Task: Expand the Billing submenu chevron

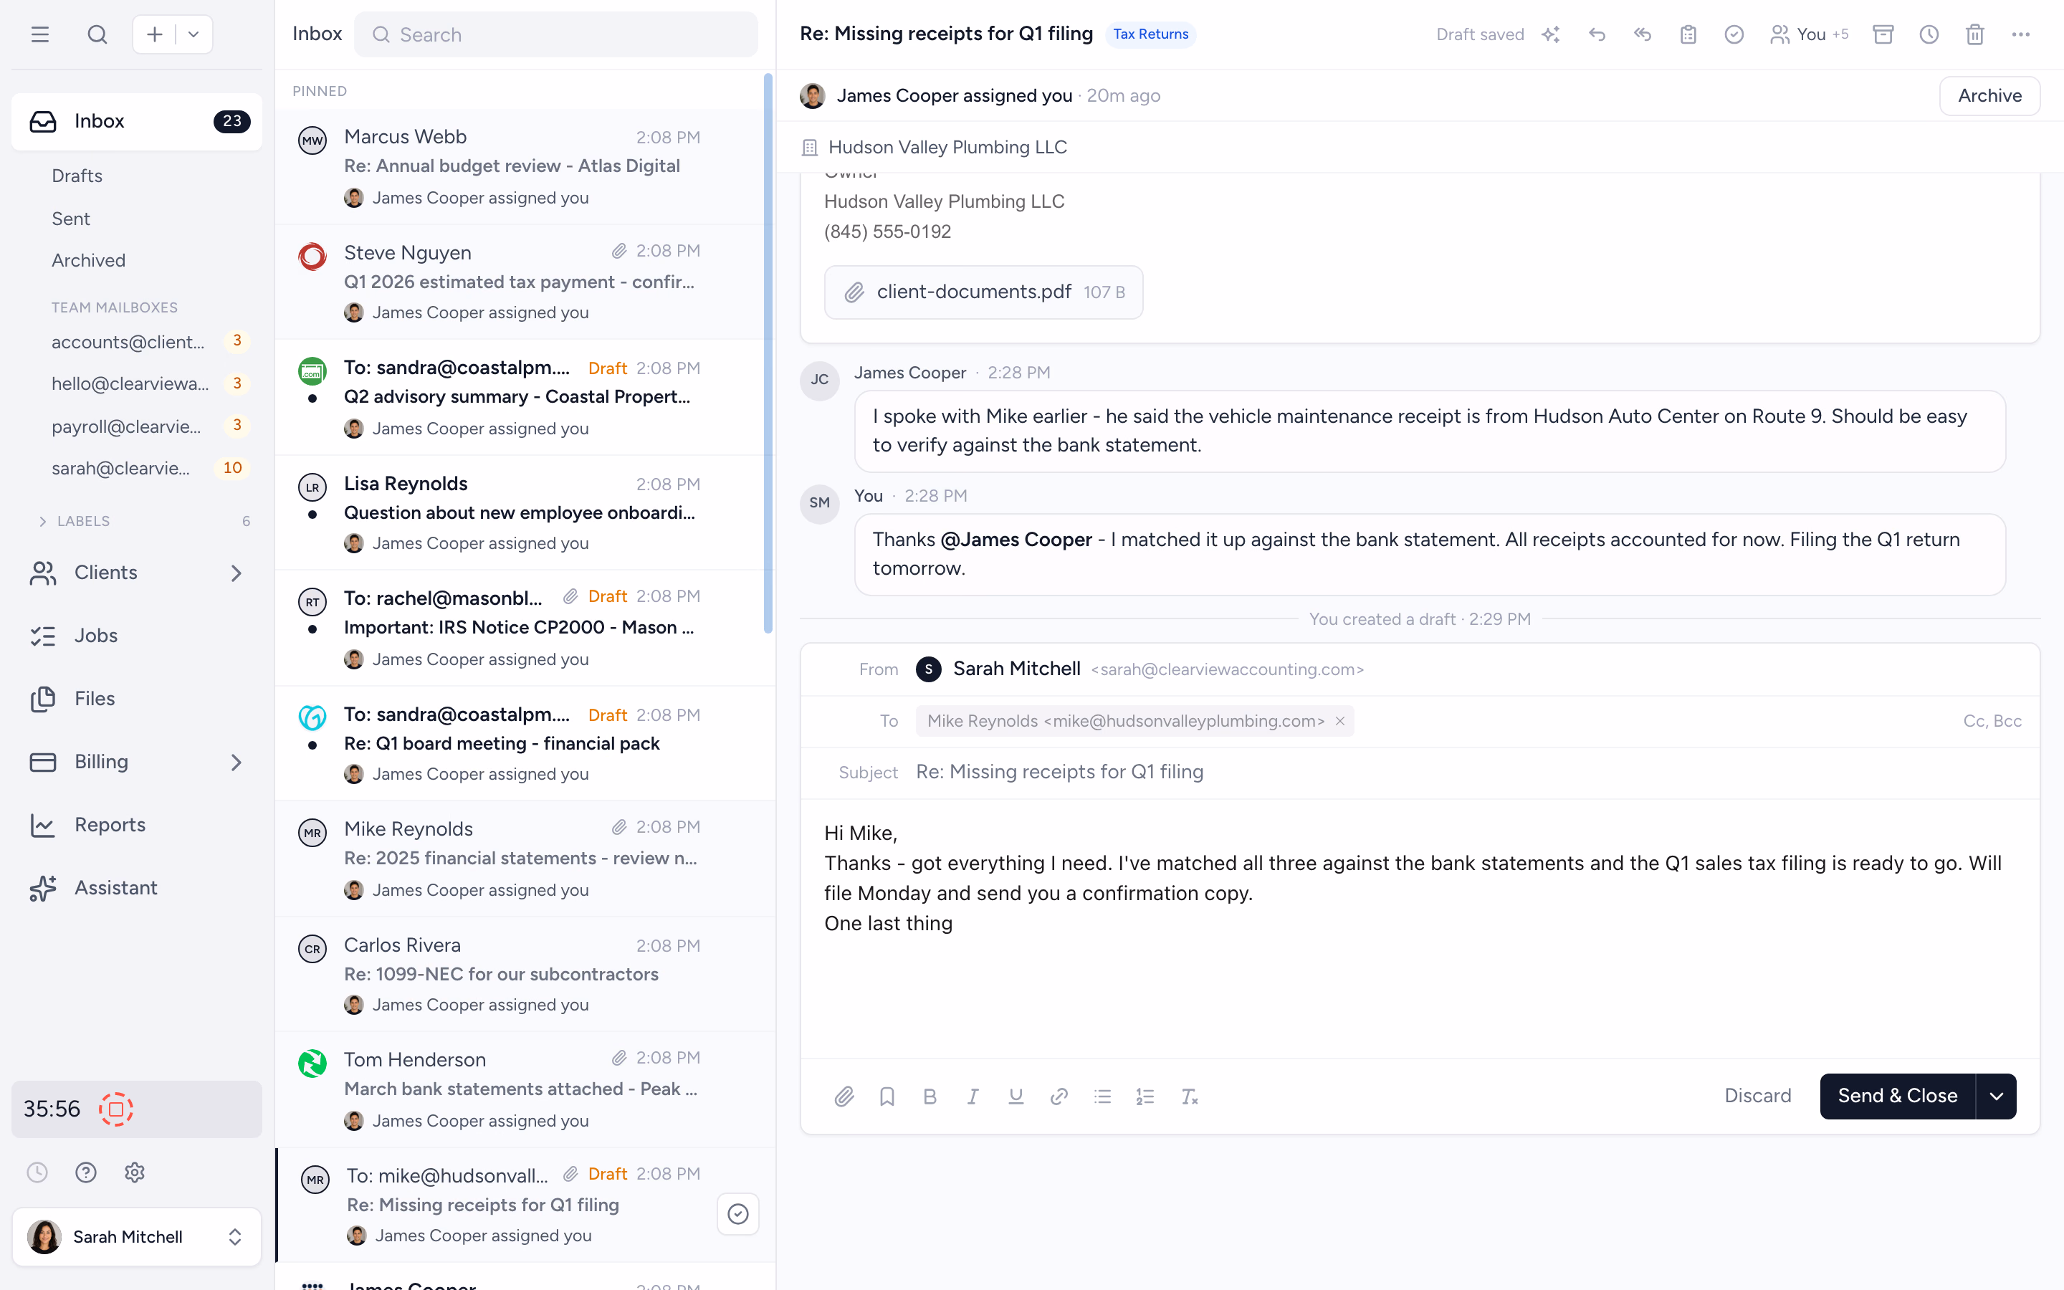Action: coord(235,762)
